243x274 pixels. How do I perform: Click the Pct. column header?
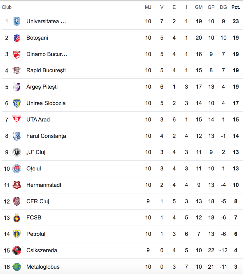pyautogui.click(x=236, y=7)
